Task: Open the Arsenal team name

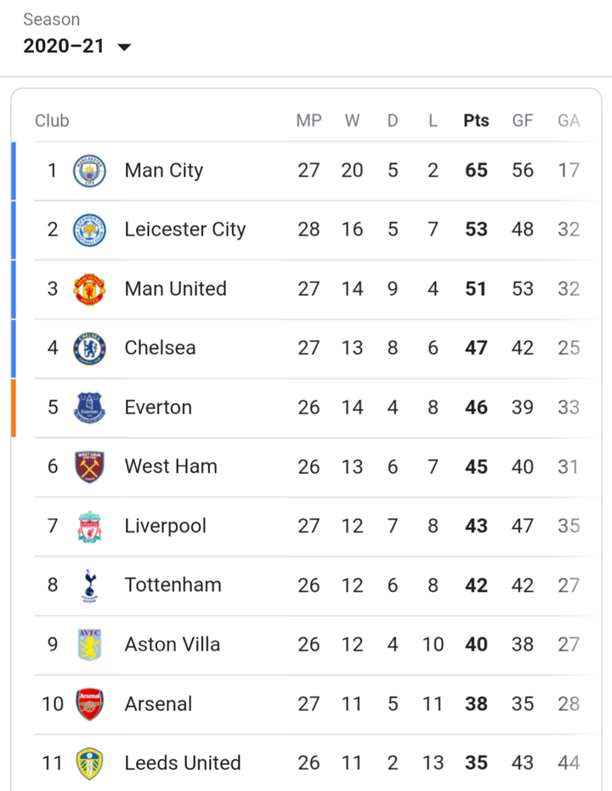Action: [158, 703]
